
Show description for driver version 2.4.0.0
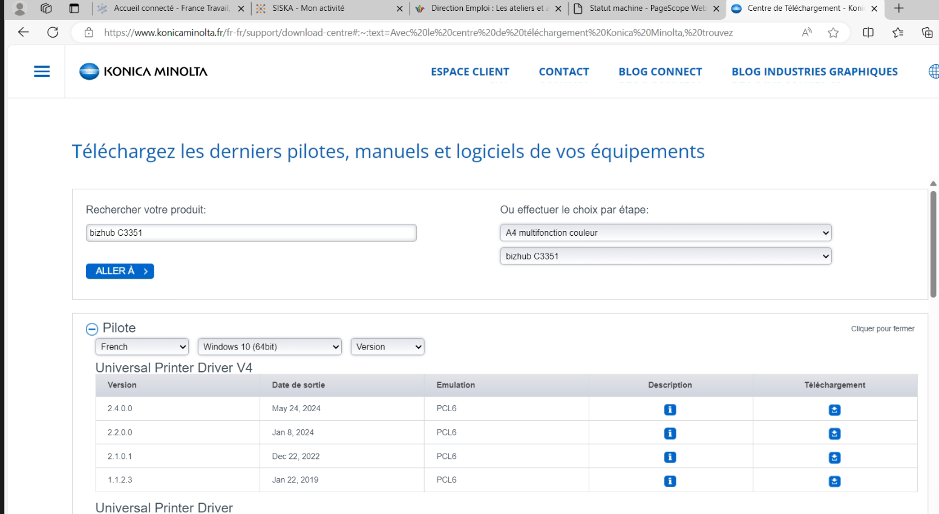(x=670, y=409)
